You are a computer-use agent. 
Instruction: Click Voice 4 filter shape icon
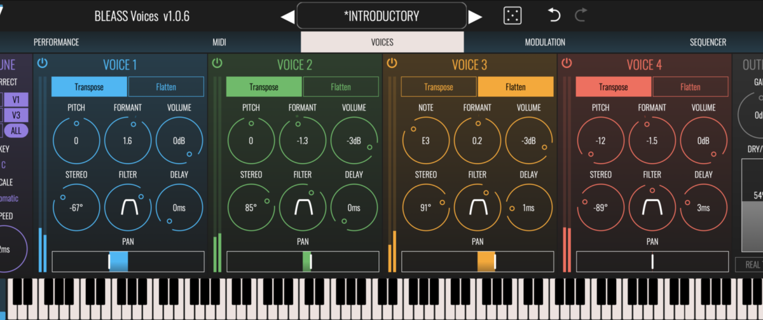tap(652, 207)
